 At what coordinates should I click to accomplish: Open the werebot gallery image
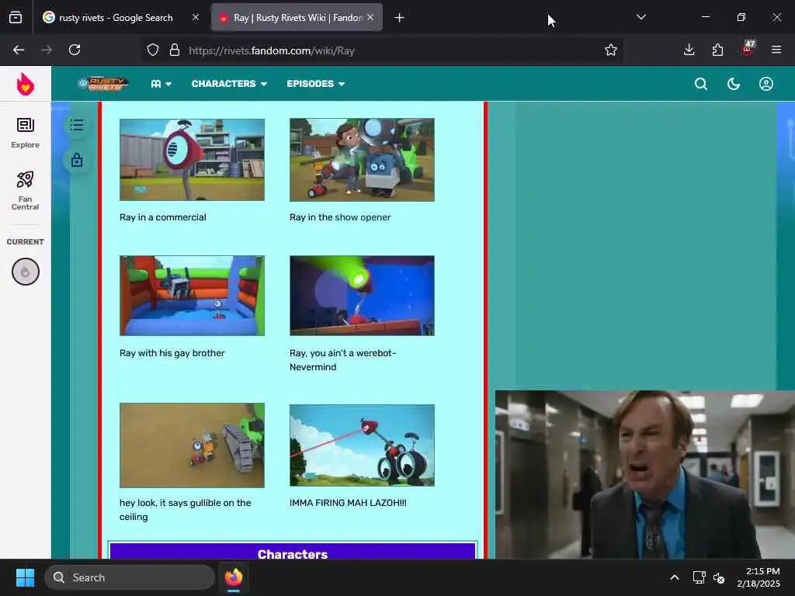click(x=362, y=296)
